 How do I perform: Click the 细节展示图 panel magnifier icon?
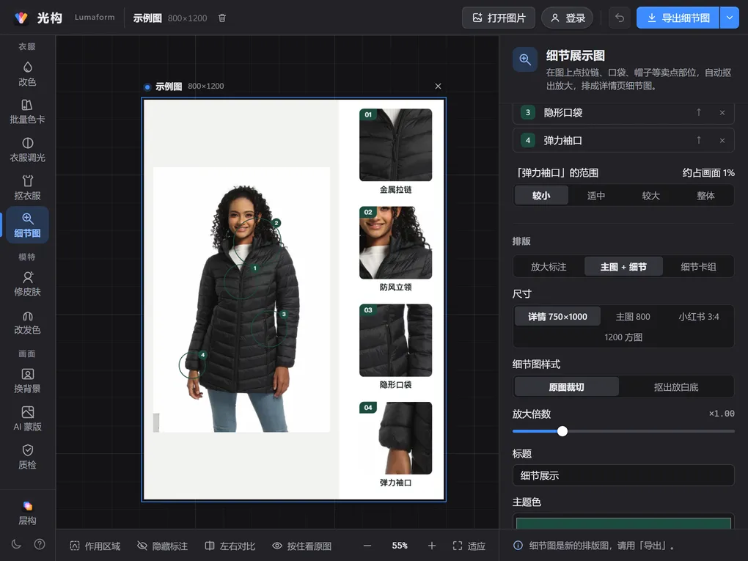pyautogui.click(x=525, y=59)
